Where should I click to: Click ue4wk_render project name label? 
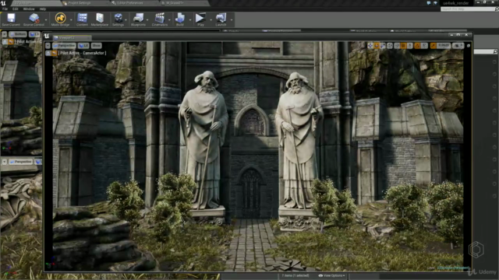click(x=456, y=3)
